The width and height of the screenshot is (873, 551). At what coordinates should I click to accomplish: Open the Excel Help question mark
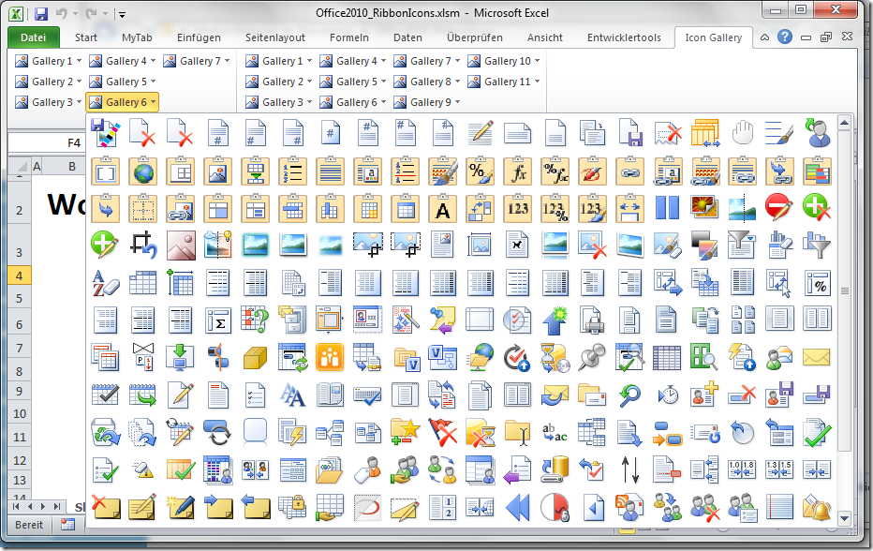click(785, 37)
